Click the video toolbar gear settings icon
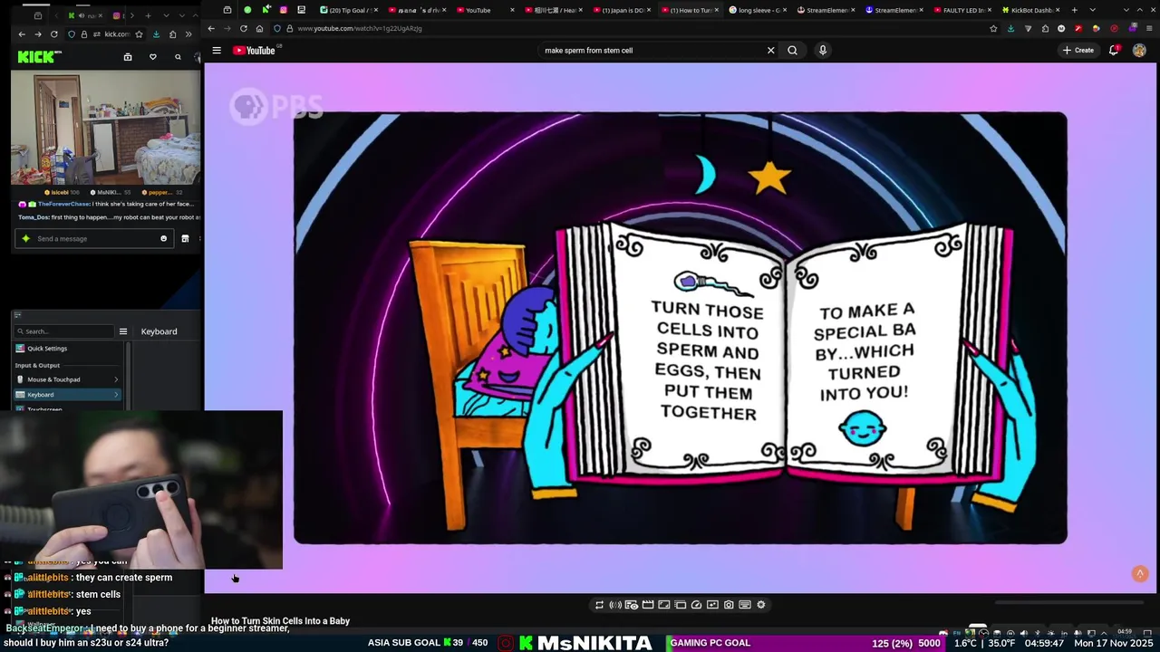1160x652 pixels. [x=761, y=605]
